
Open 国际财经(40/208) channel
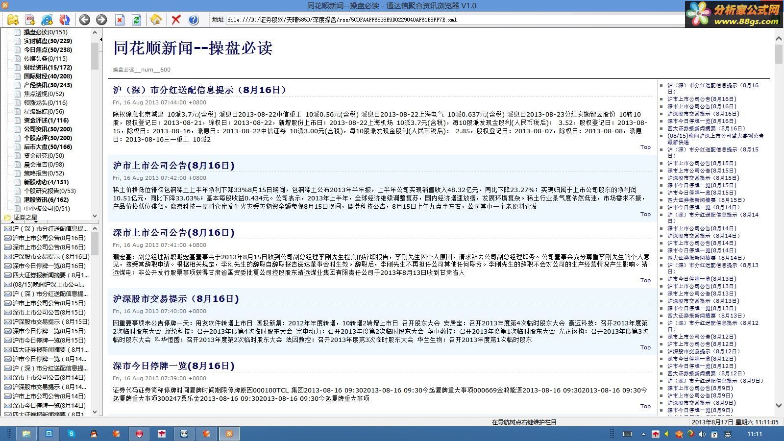pyautogui.click(x=48, y=76)
